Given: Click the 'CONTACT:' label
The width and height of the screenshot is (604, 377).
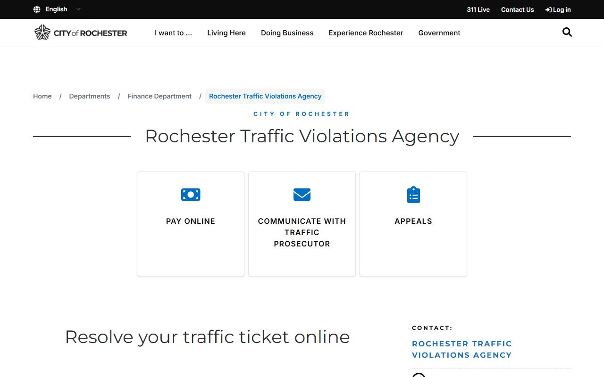Looking at the screenshot, I should pyautogui.click(x=432, y=328).
